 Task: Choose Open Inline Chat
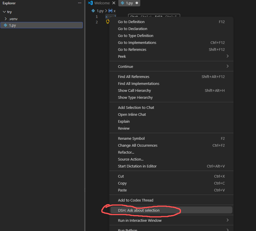(171, 115)
